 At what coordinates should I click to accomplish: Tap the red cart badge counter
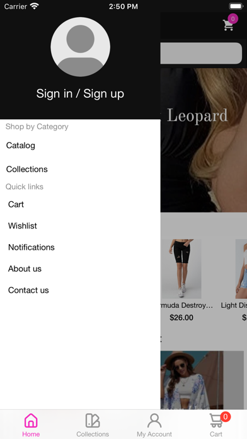225,416
